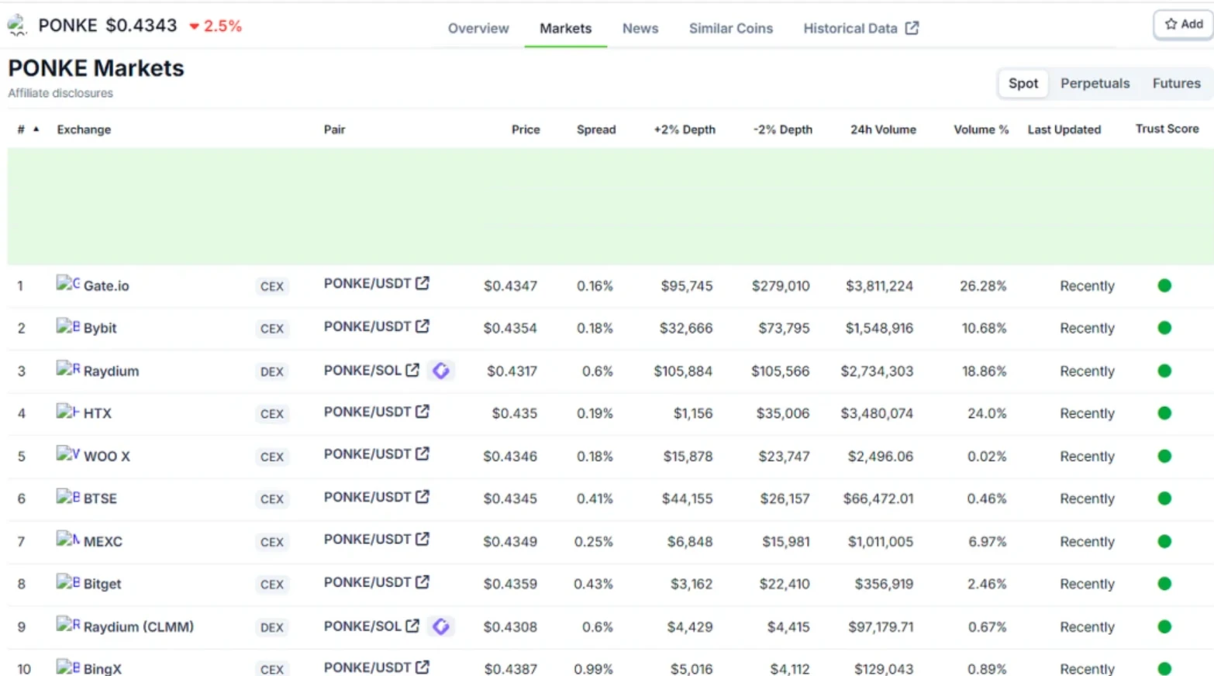Go to the Similar Coins tab
1214x676 pixels.
[x=730, y=29]
